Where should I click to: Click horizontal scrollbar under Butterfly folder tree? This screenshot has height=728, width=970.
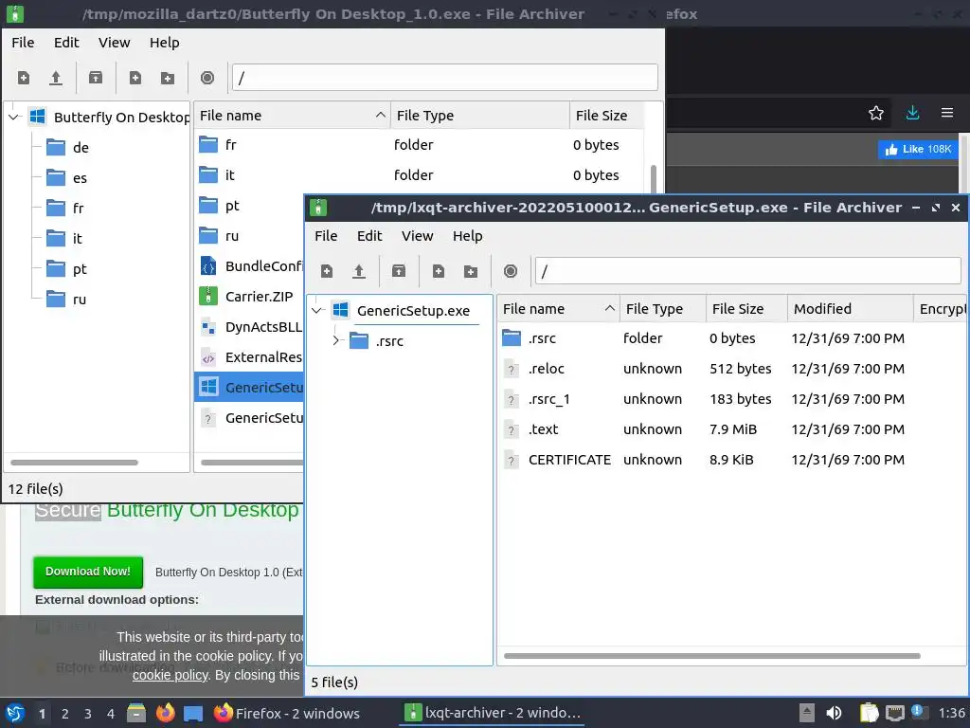click(74, 463)
